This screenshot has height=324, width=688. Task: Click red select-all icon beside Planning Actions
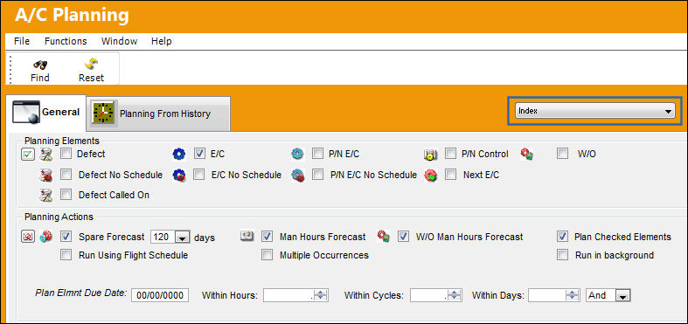tap(28, 237)
